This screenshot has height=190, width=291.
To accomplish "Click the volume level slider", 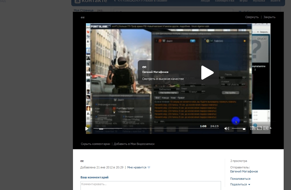I will 239,129.
